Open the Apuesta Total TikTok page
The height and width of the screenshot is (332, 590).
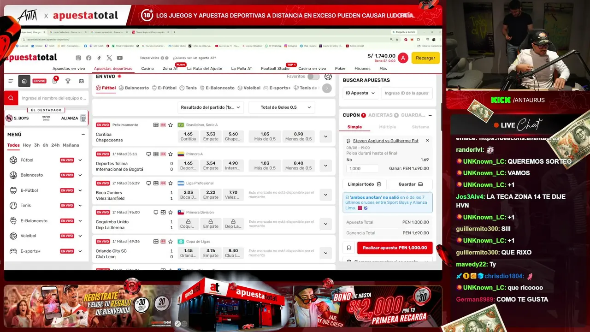(99, 58)
